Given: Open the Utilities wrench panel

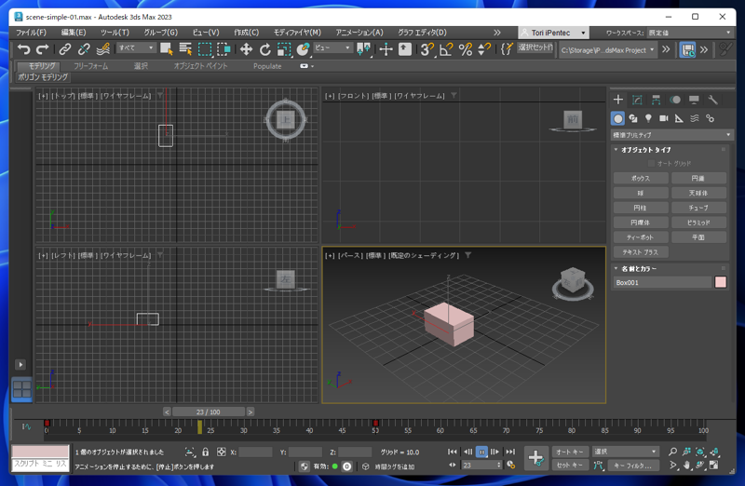Looking at the screenshot, I should click(712, 100).
